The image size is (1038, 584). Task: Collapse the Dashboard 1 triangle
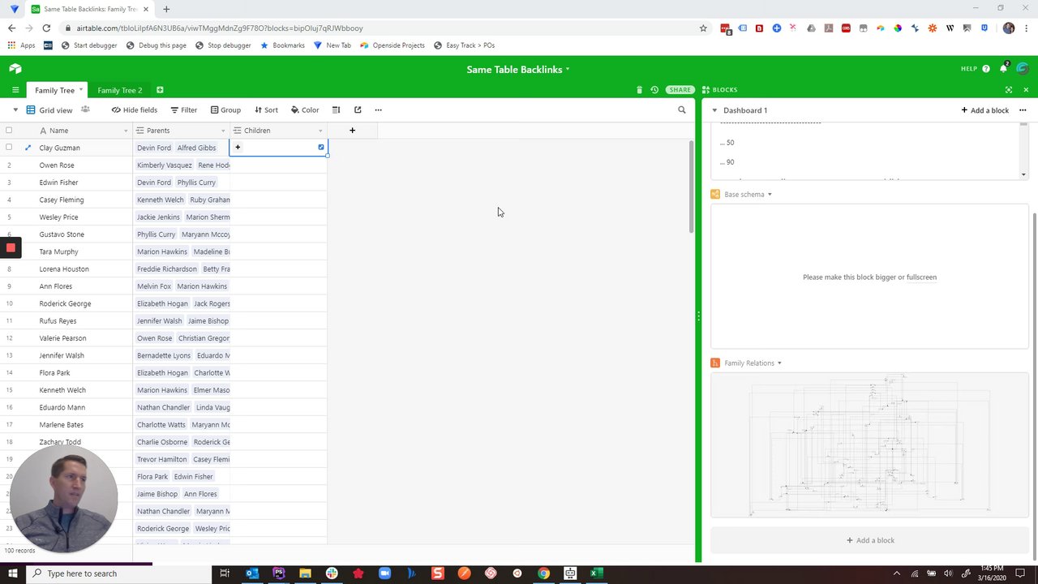coord(714,110)
